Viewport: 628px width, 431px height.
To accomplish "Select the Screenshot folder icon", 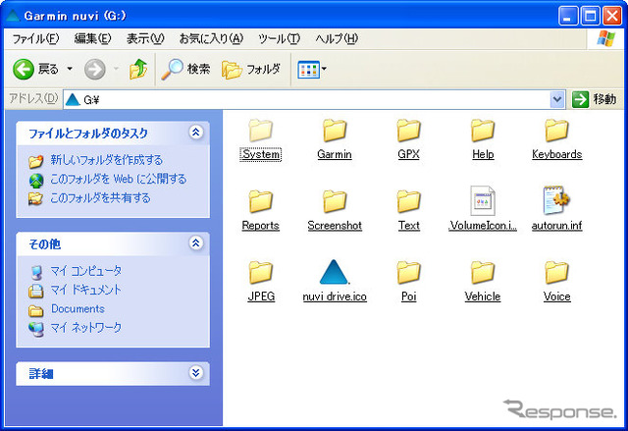I will (335, 201).
